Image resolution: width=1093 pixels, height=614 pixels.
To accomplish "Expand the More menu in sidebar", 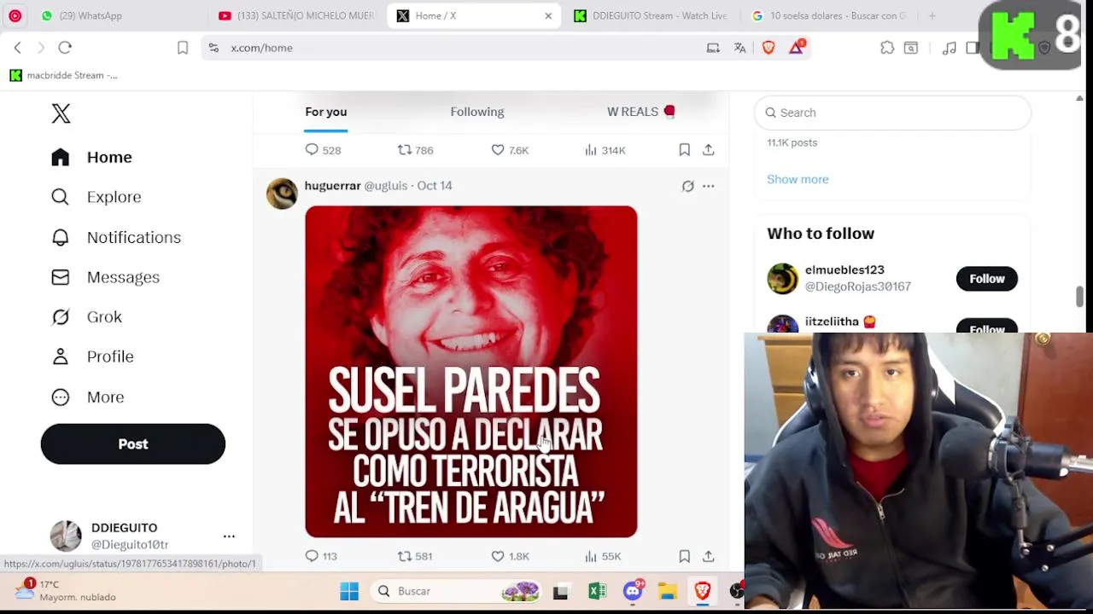I will coord(87,397).
